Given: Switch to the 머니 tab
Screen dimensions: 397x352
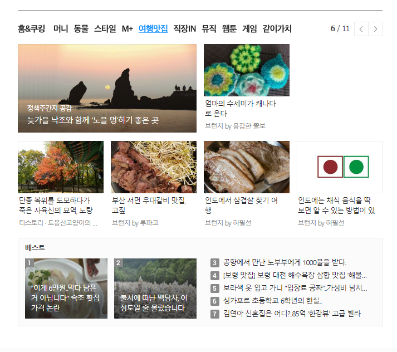Looking at the screenshot, I should (61, 28).
